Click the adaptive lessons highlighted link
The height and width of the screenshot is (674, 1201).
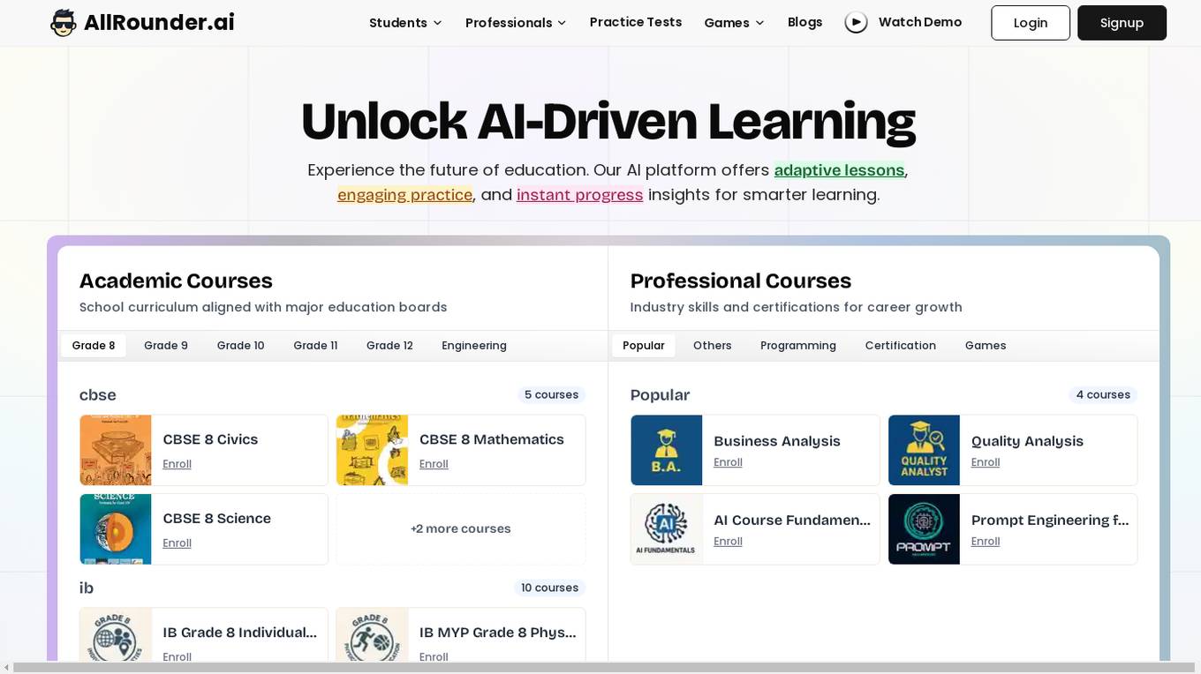pos(839,170)
